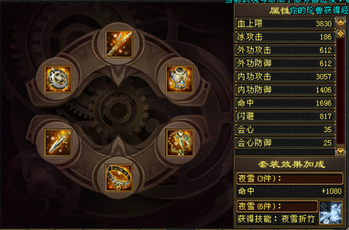This screenshot has height=230, width=349.
Task: Select the 血上限 attribute row
Action: 285,23
